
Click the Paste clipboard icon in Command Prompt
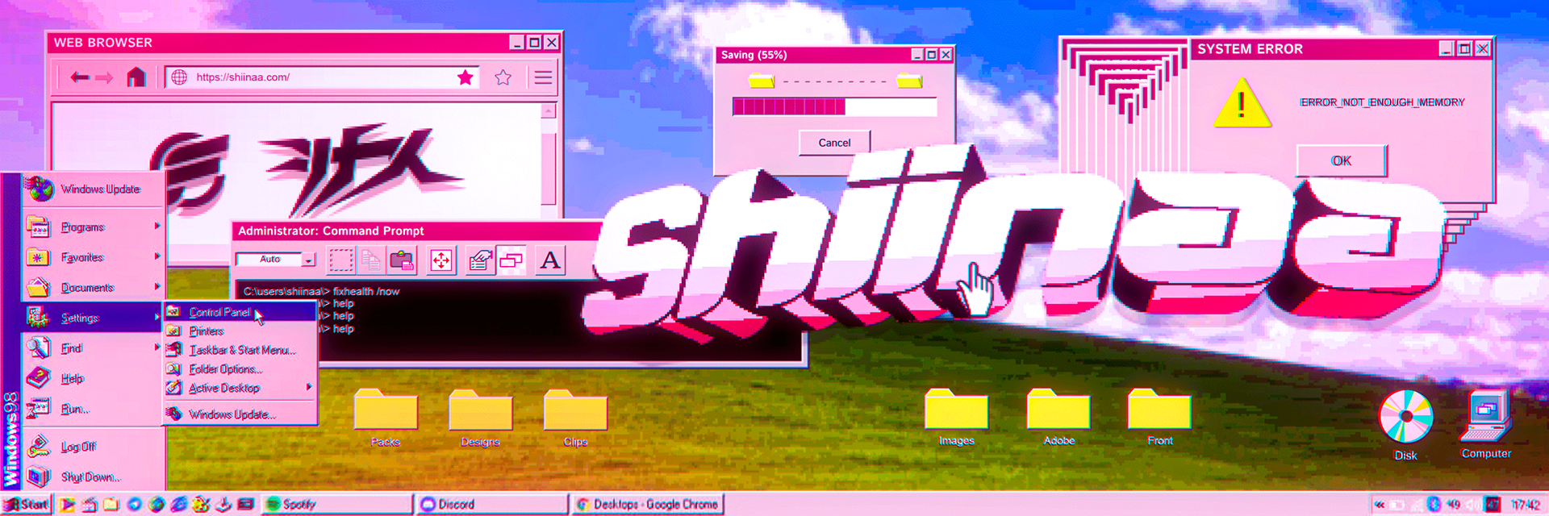tap(402, 260)
